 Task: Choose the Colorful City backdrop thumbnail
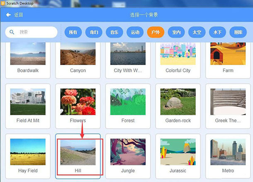178,54
